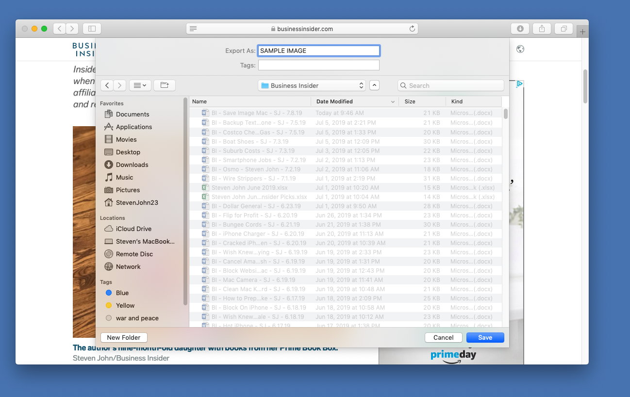This screenshot has width=630, height=397.
Task: Select BI - Osmo - Steven John row
Action: pyautogui.click(x=346, y=169)
